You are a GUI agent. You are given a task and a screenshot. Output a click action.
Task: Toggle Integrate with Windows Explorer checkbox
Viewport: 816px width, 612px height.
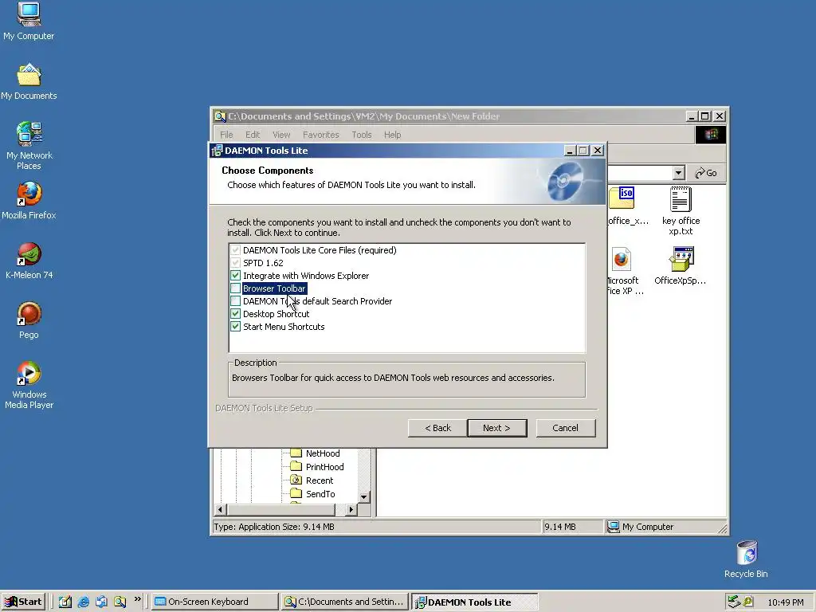235,275
